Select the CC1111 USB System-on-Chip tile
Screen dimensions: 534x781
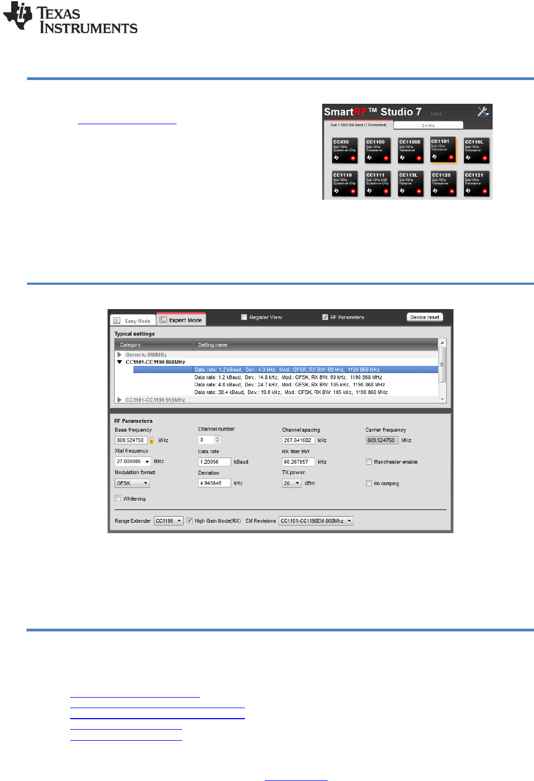pos(378,184)
